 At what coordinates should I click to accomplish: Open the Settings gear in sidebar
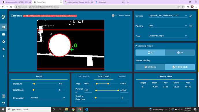click(x=3, y=42)
